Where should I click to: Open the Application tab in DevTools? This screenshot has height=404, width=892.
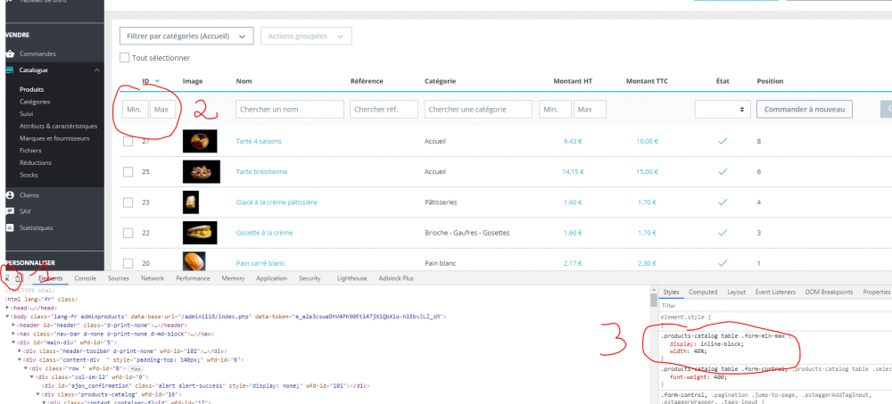tap(271, 278)
